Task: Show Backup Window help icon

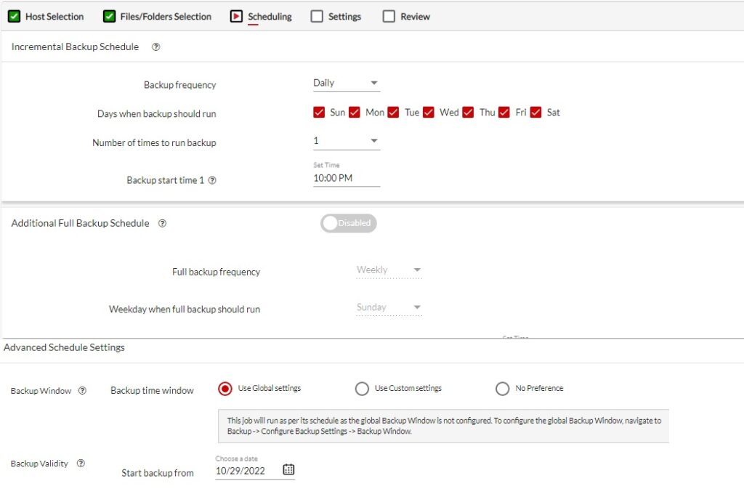Action: (82, 391)
